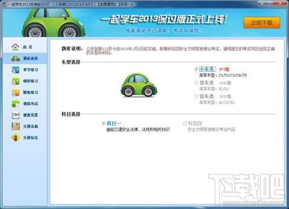
Task: Select the 小车类 radio button
Action: pos(197,69)
